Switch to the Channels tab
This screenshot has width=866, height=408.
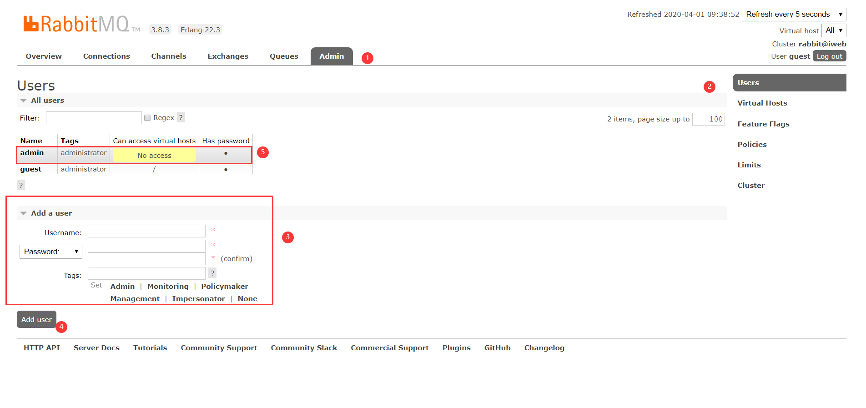[x=169, y=56]
